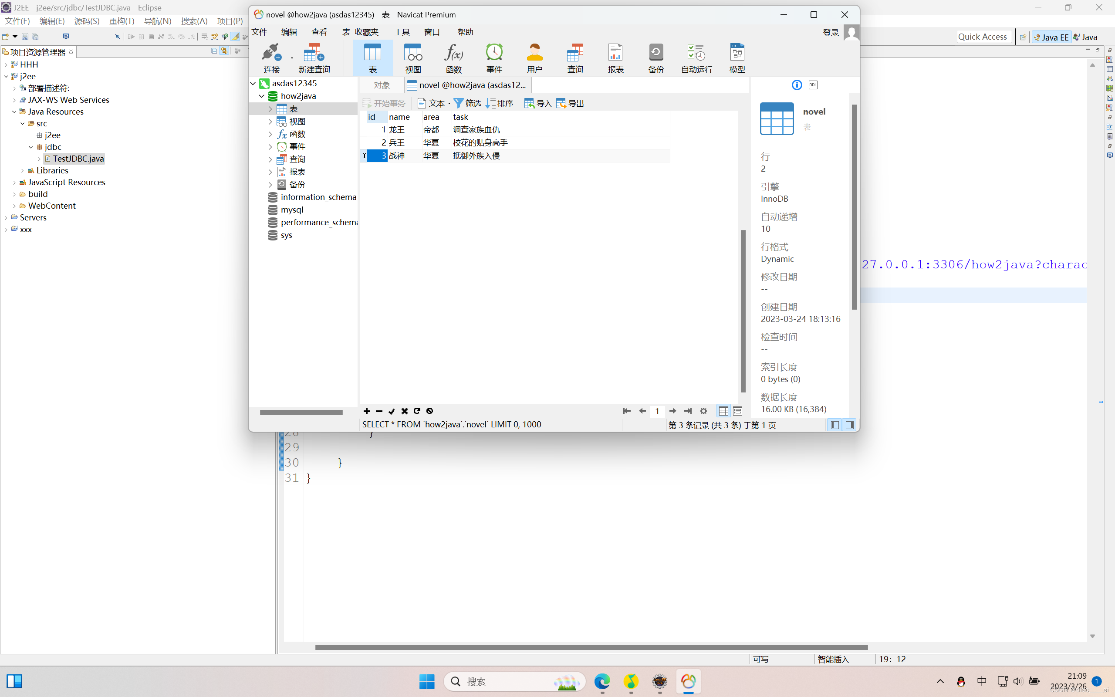The height and width of the screenshot is (697, 1115).
Task: Click the 排序 sort button
Action: [500, 103]
